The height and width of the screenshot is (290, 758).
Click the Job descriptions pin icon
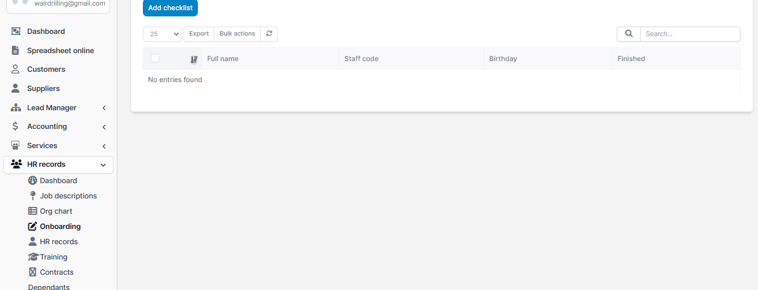(32, 196)
